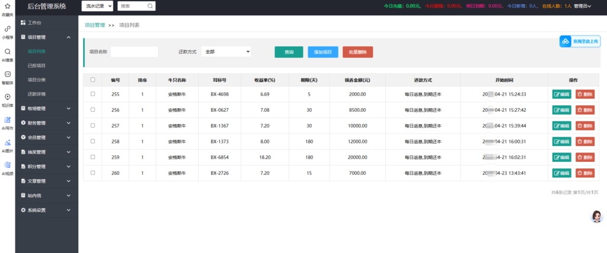Click ear tag cell BX-4698

tap(219, 94)
